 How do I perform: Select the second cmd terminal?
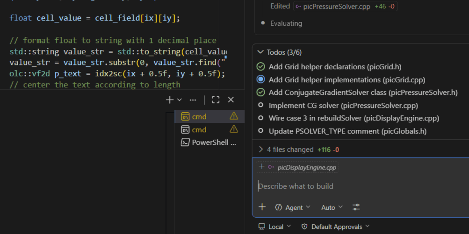pyautogui.click(x=199, y=129)
